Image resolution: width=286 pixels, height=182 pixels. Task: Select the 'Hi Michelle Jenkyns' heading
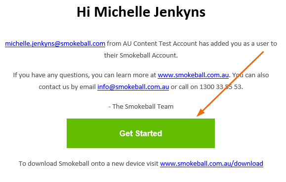(141, 12)
